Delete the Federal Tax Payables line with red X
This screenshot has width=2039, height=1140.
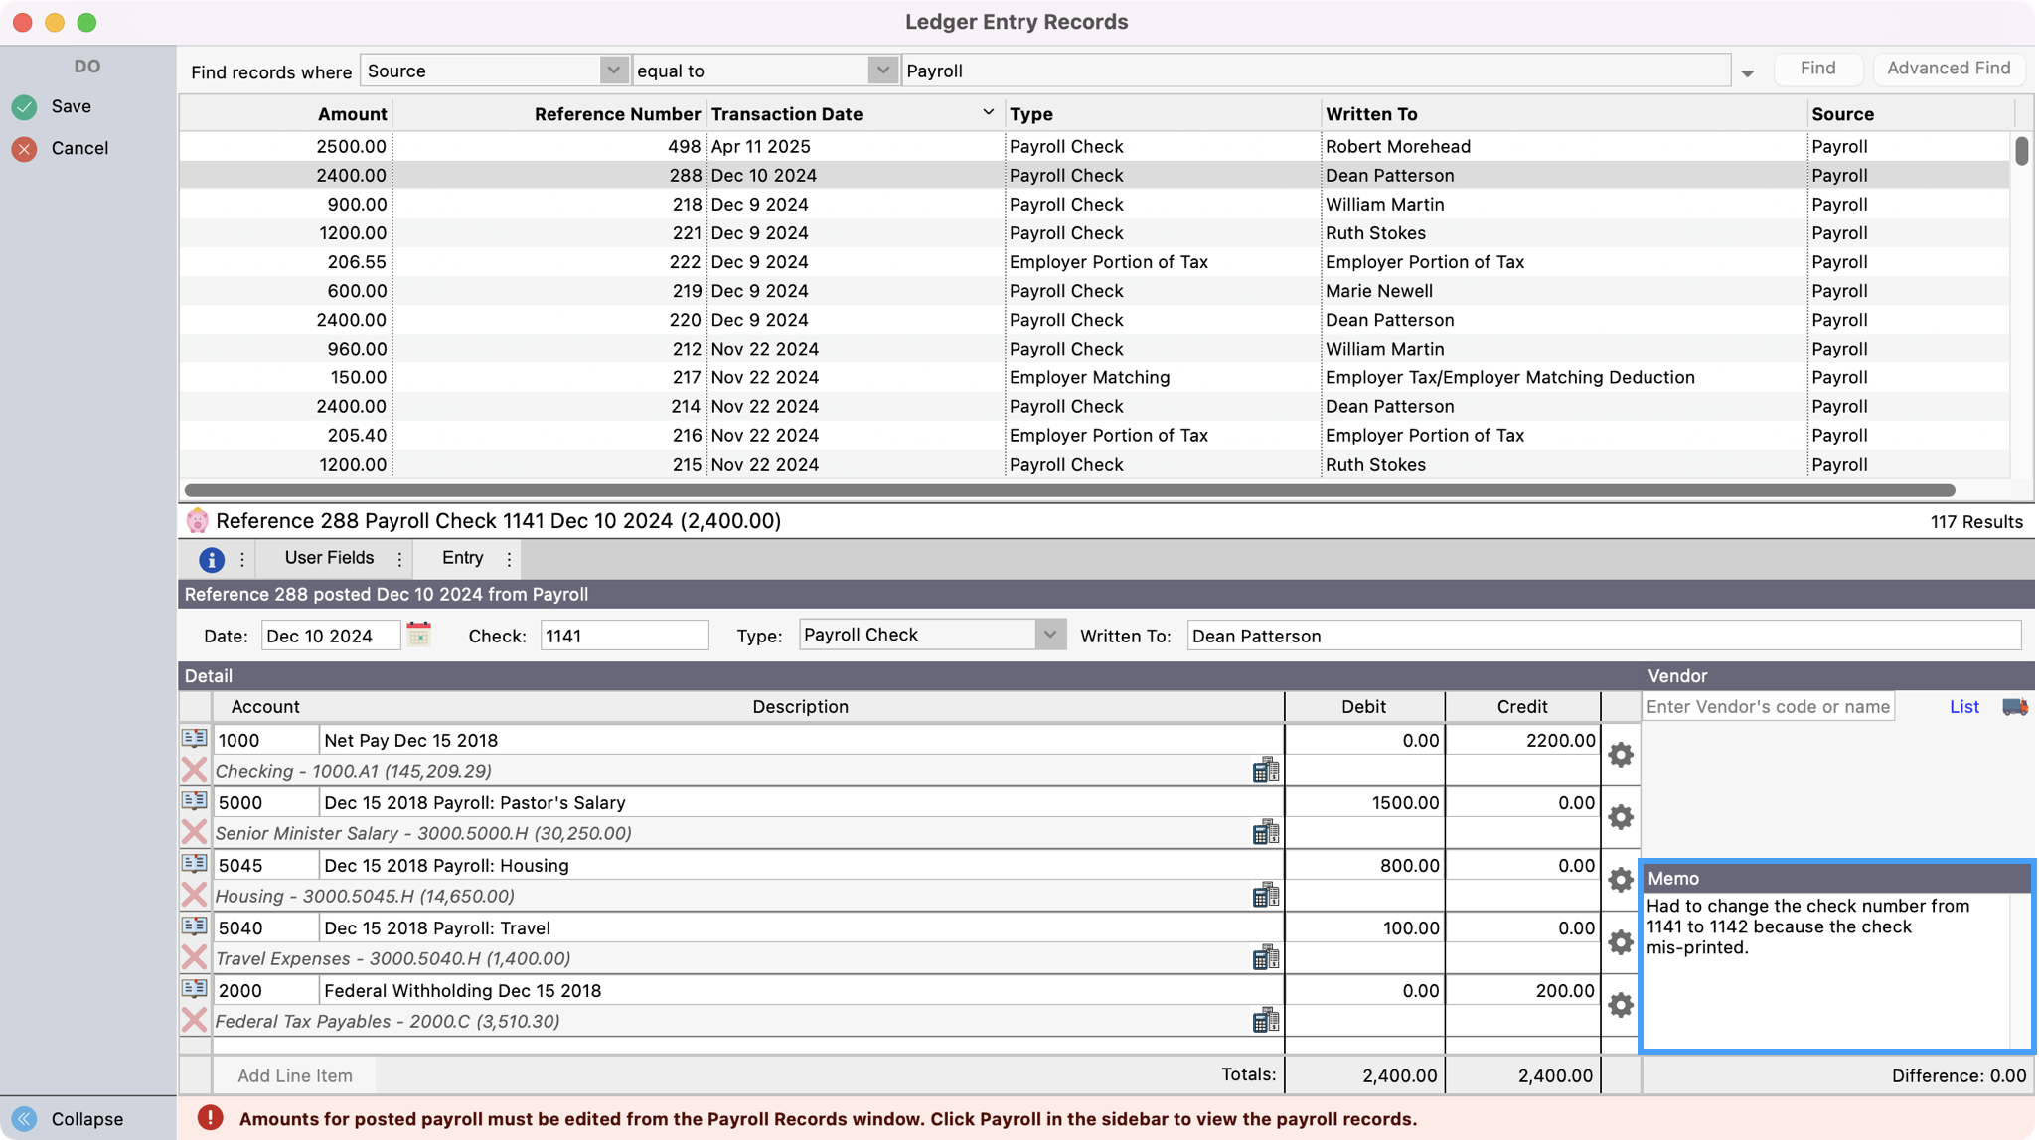(x=195, y=1020)
